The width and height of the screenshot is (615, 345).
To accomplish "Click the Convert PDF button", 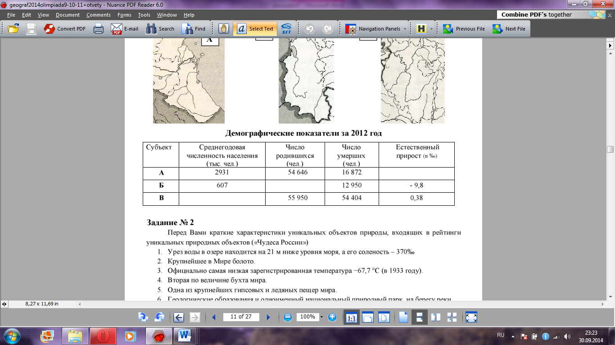I will coord(65,29).
